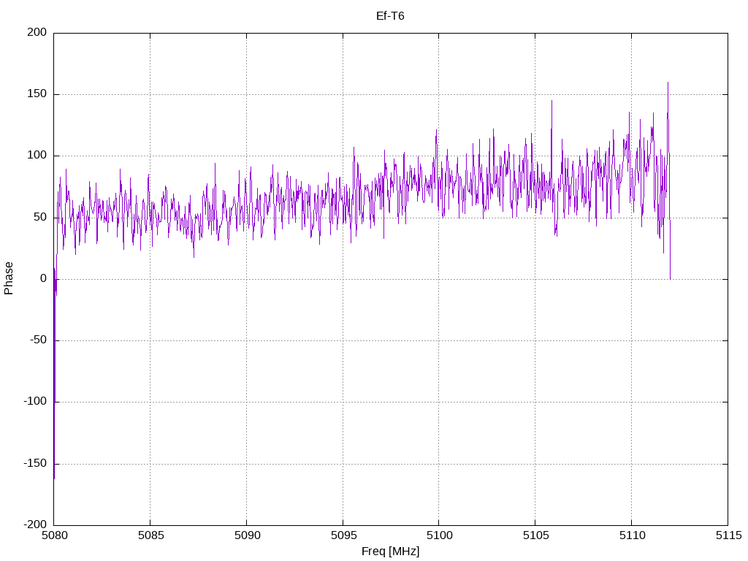Select the Phase y-axis label
This screenshot has height=561, width=748.
9,278
